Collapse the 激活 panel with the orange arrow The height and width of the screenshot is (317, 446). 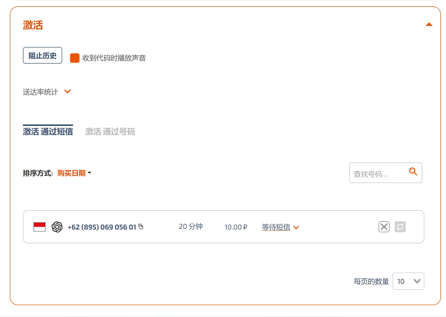429,24
